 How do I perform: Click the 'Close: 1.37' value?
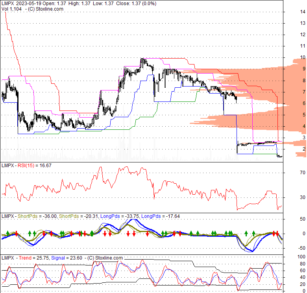point(128,4)
